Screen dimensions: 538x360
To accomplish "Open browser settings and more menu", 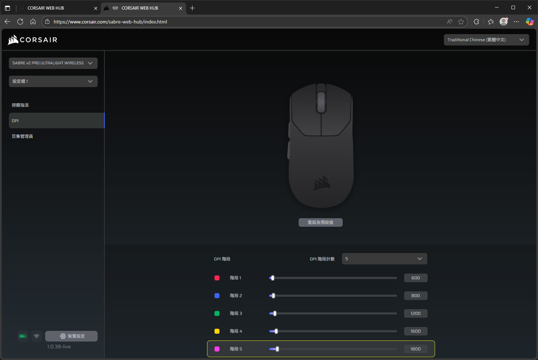I will pos(516,22).
